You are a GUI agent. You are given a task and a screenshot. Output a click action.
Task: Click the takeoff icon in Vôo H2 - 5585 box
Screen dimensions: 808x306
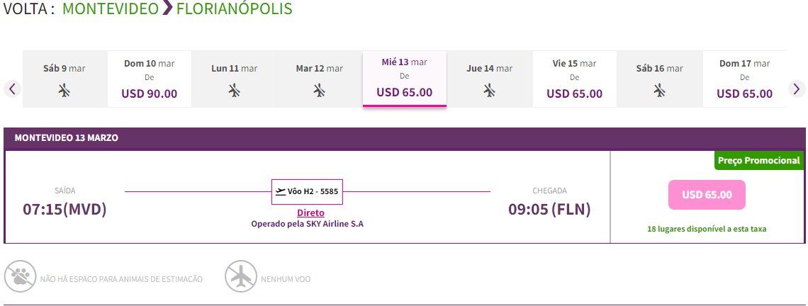tap(281, 192)
